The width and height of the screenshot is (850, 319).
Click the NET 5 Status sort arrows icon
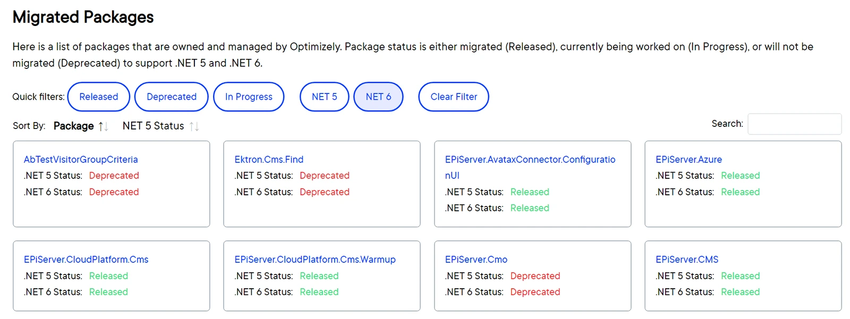pos(194,126)
